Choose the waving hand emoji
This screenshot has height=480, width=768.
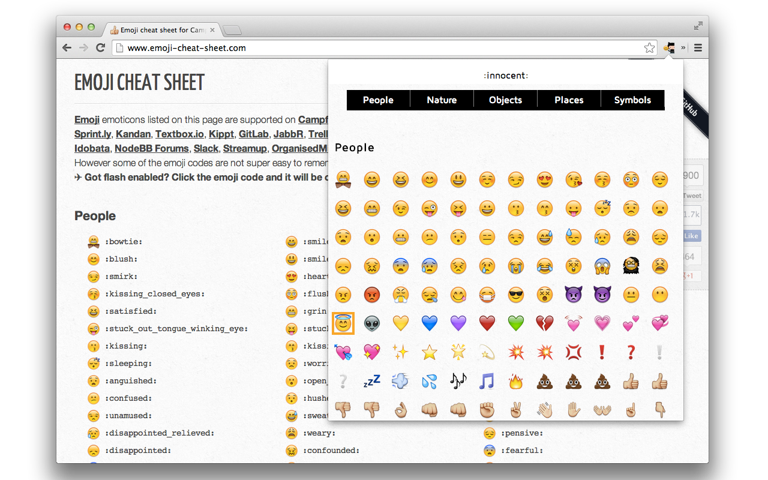[544, 410]
